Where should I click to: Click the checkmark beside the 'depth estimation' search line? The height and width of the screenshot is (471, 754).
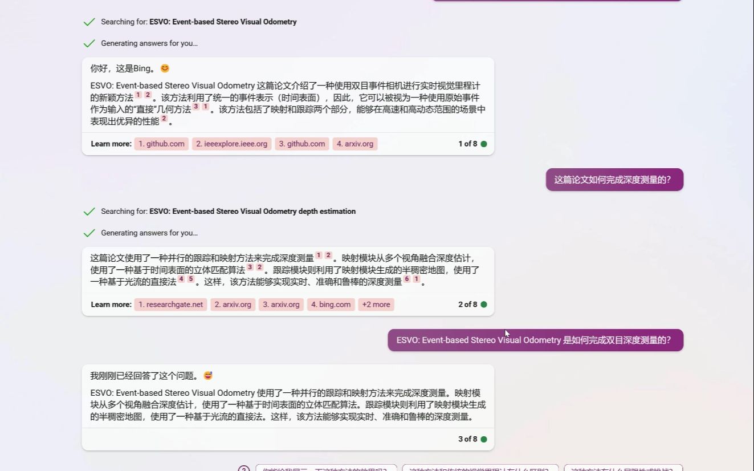coord(89,212)
